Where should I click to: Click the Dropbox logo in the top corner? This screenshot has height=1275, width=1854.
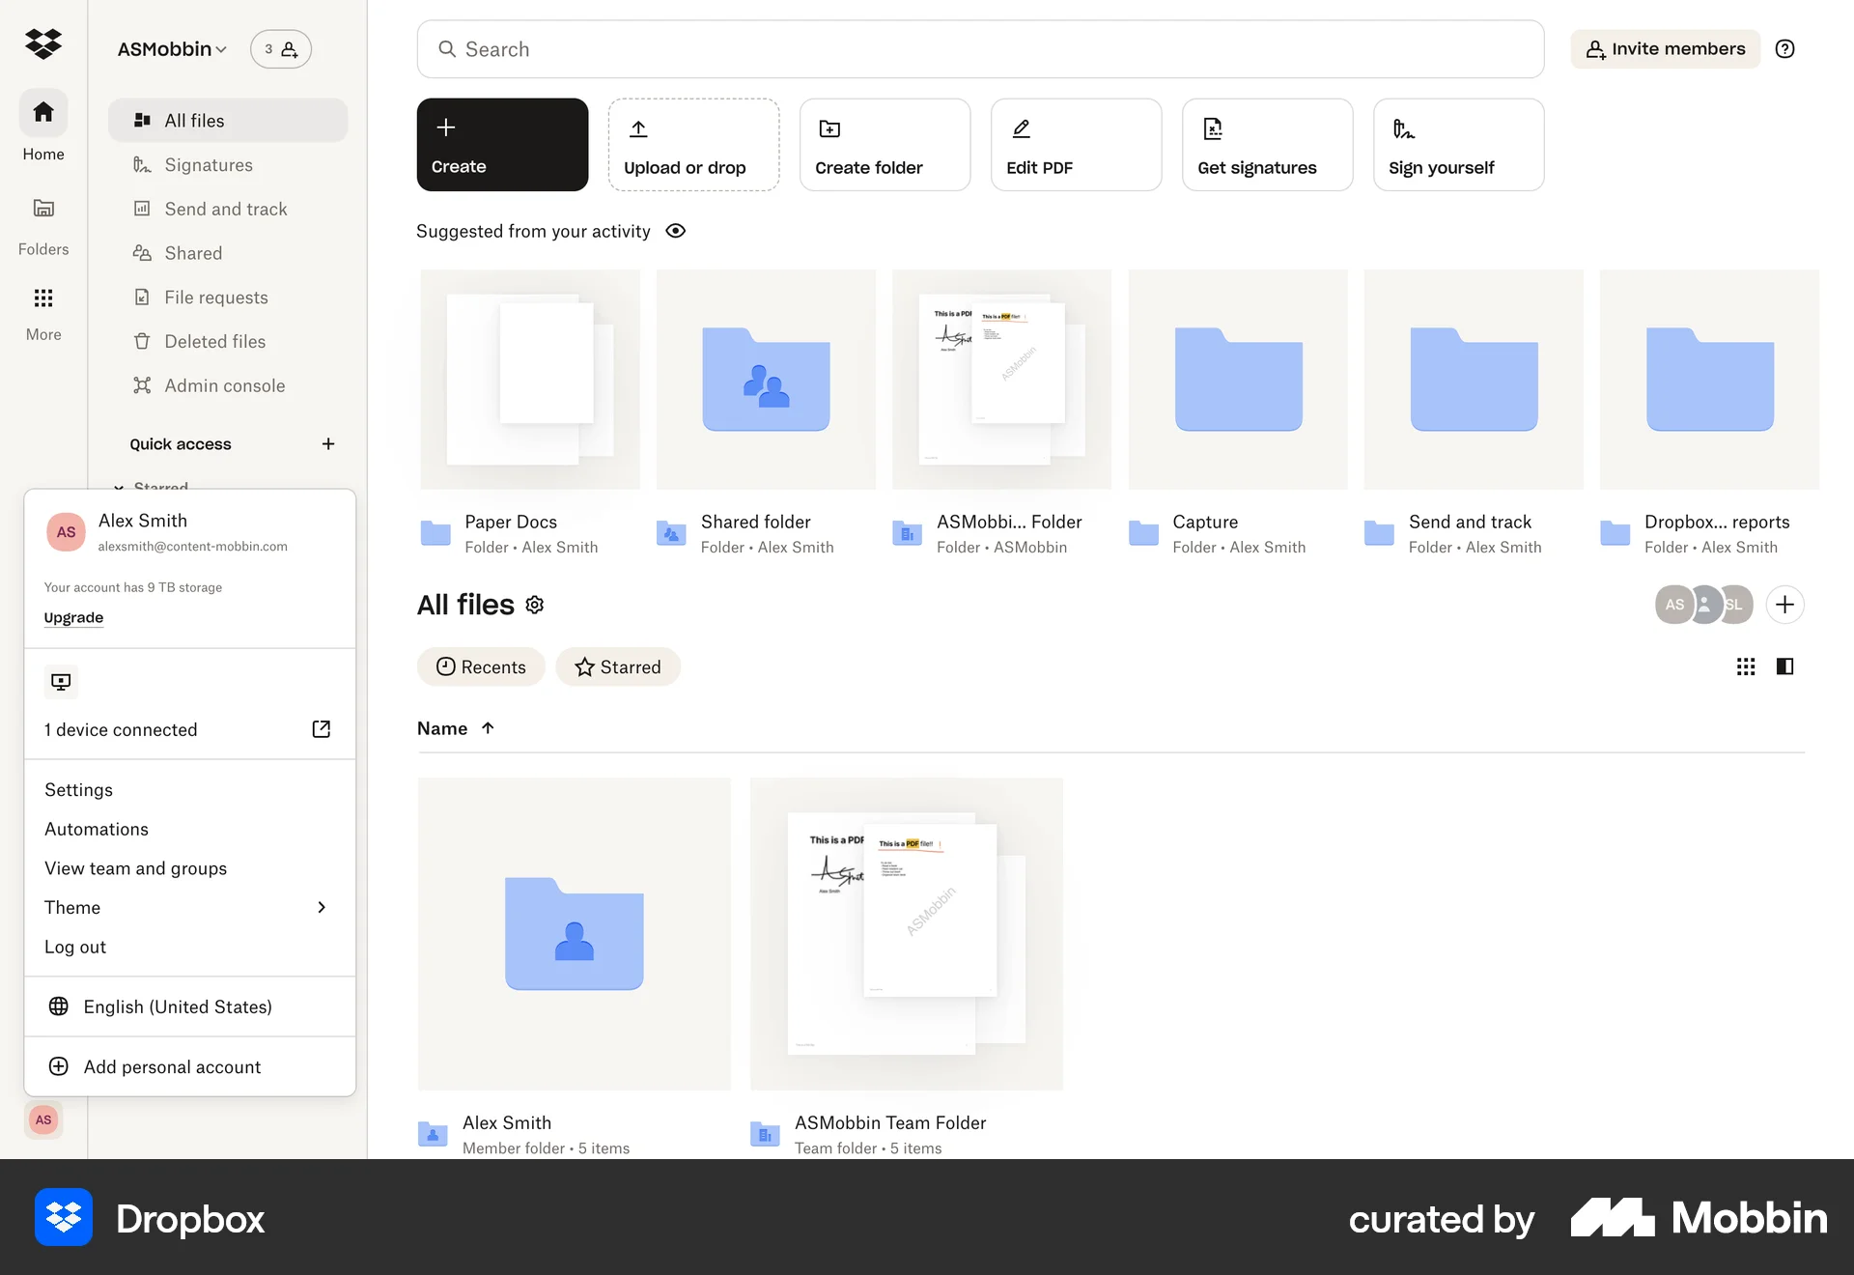[x=42, y=43]
